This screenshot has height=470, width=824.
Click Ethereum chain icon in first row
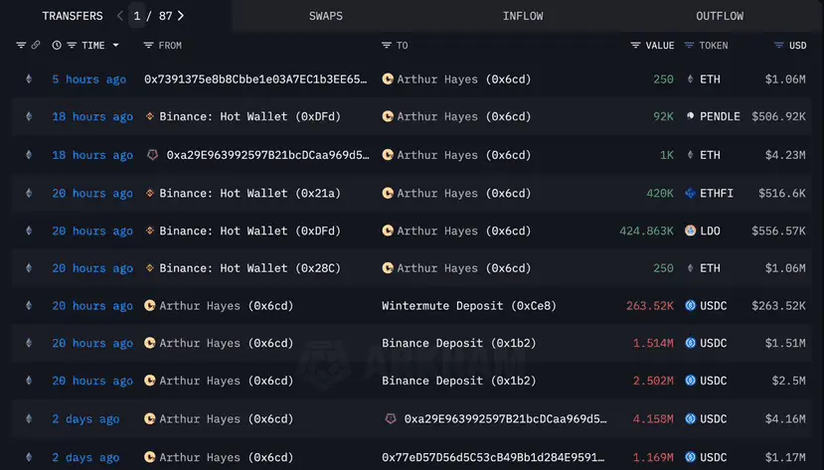pos(29,78)
